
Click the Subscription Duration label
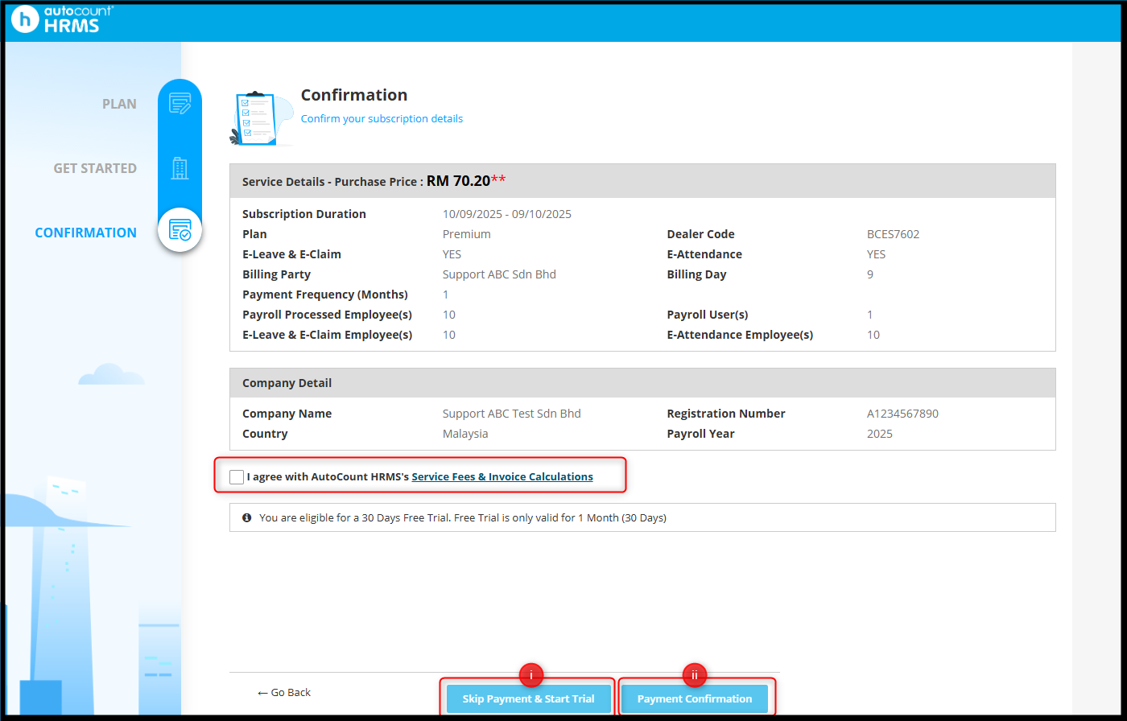(304, 214)
